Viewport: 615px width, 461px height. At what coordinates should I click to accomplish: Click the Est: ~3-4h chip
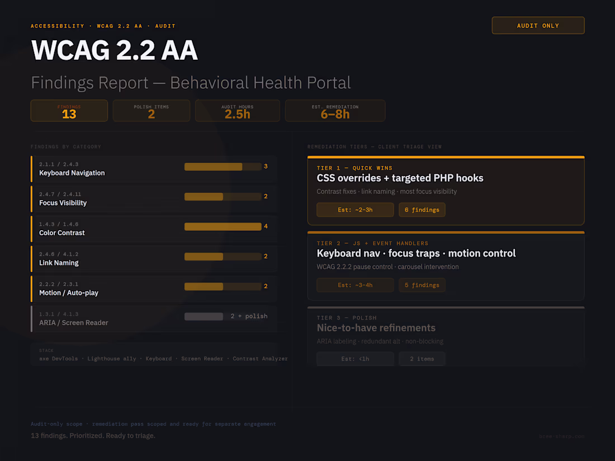click(x=355, y=285)
